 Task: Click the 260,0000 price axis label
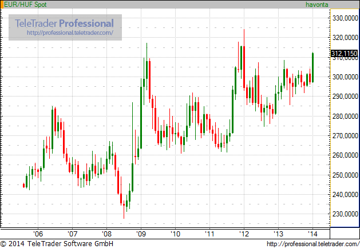[x=345, y=155]
